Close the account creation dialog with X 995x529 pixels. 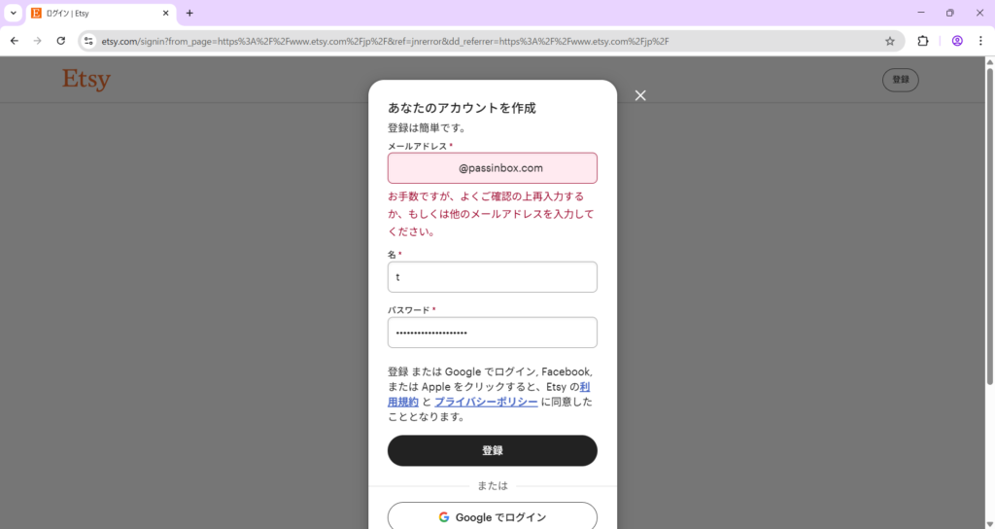pos(640,95)
